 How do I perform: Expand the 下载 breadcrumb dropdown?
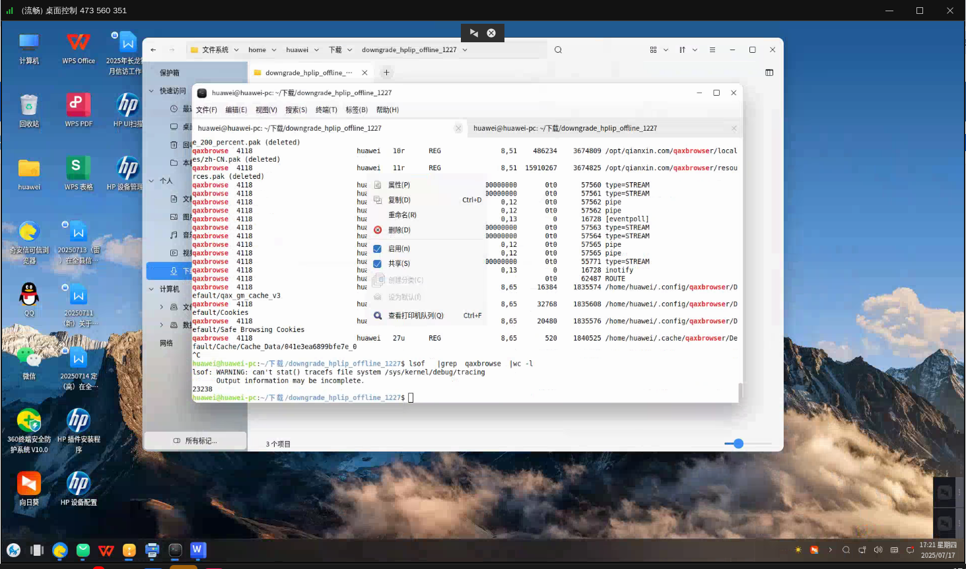(x=350, y=50)
